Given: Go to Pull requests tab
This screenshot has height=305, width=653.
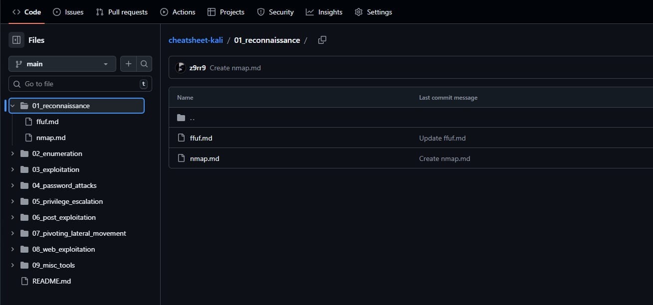Looking at the screenshot, I should pos(122,12).
